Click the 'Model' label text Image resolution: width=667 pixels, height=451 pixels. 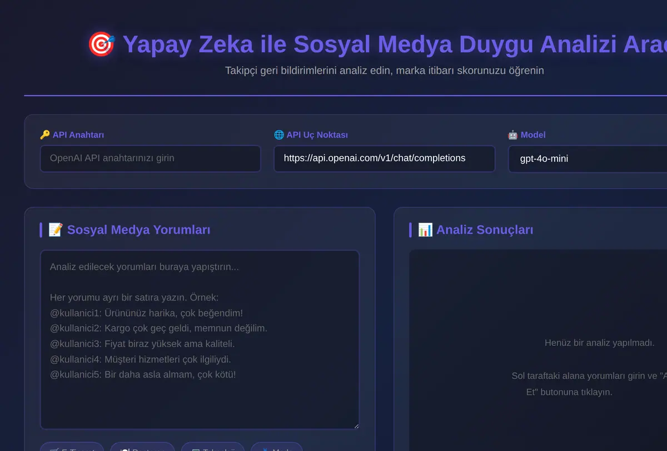[x=533, y=135]
